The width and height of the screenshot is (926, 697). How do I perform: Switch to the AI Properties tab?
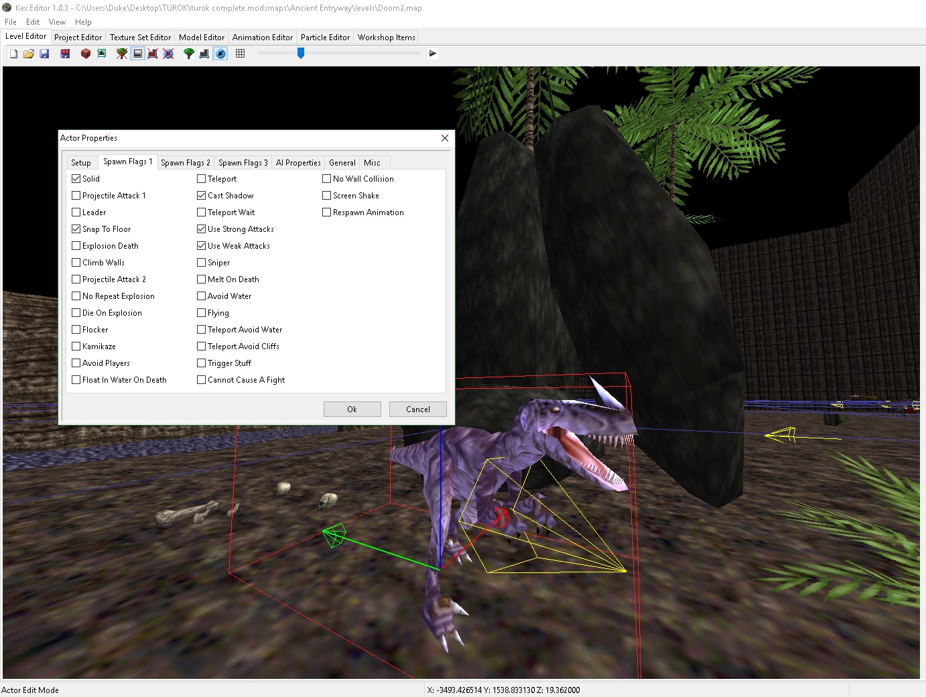click(x=298, y=163)
